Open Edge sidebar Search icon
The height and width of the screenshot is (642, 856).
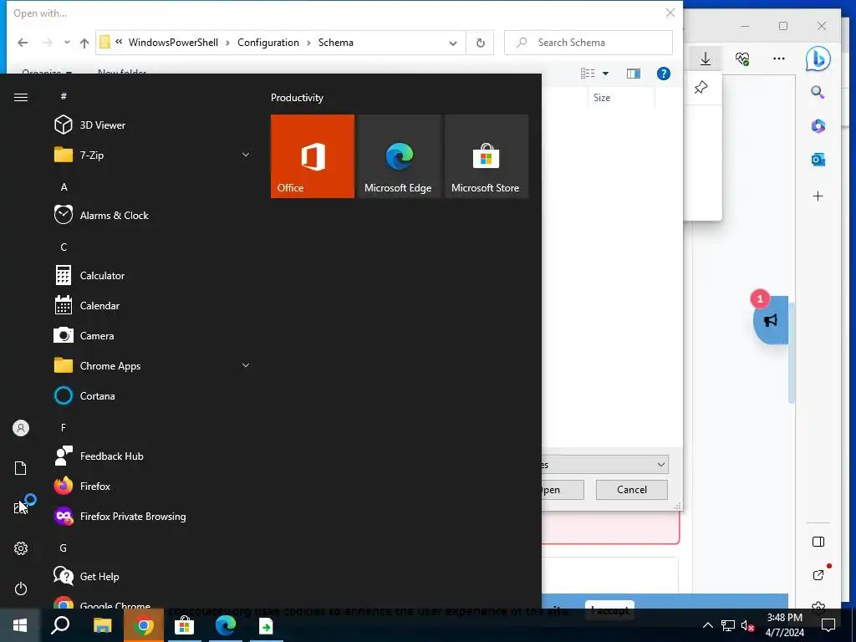(x=818, y=92)
